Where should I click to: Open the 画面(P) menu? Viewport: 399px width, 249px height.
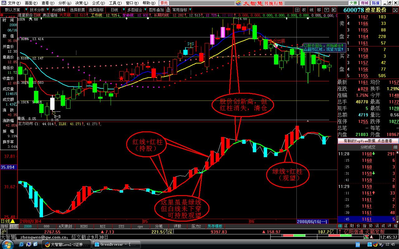coord(31,3)
